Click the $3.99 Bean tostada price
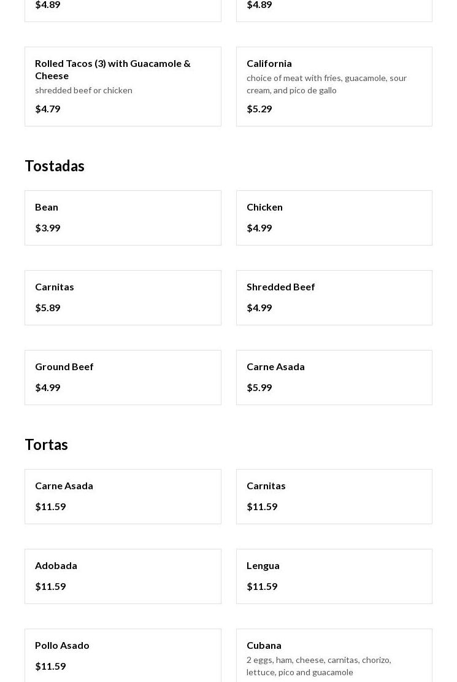 click(48, 228)
